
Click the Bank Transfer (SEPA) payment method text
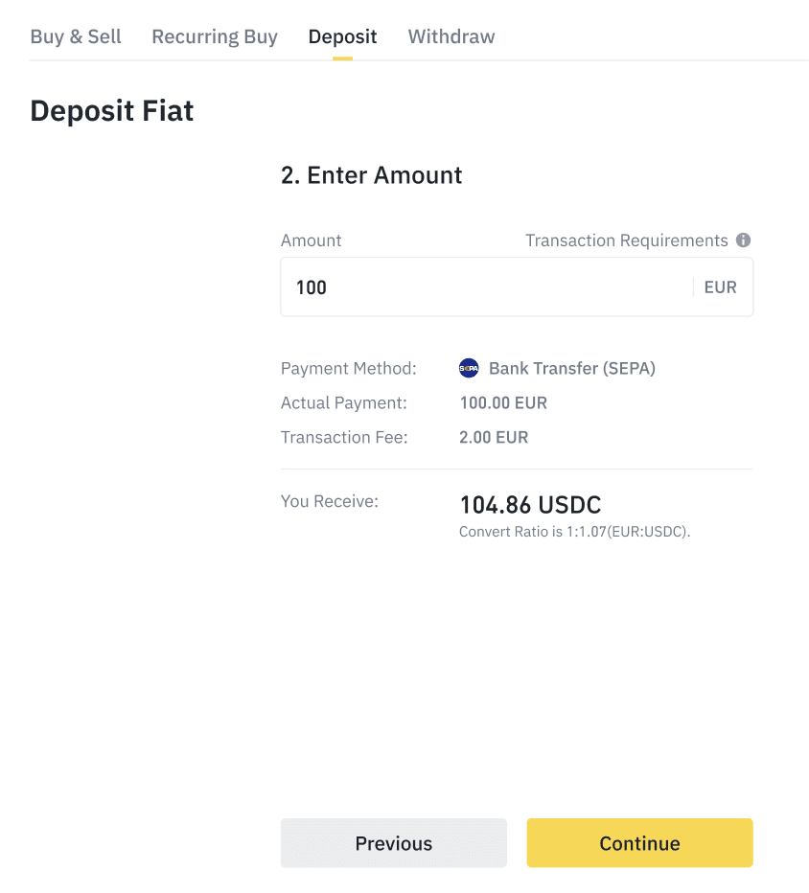point(572,368)
